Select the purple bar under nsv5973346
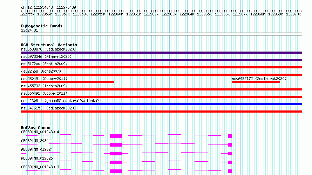The height and width of the screenshot is (175, 312). click(161, 60)
